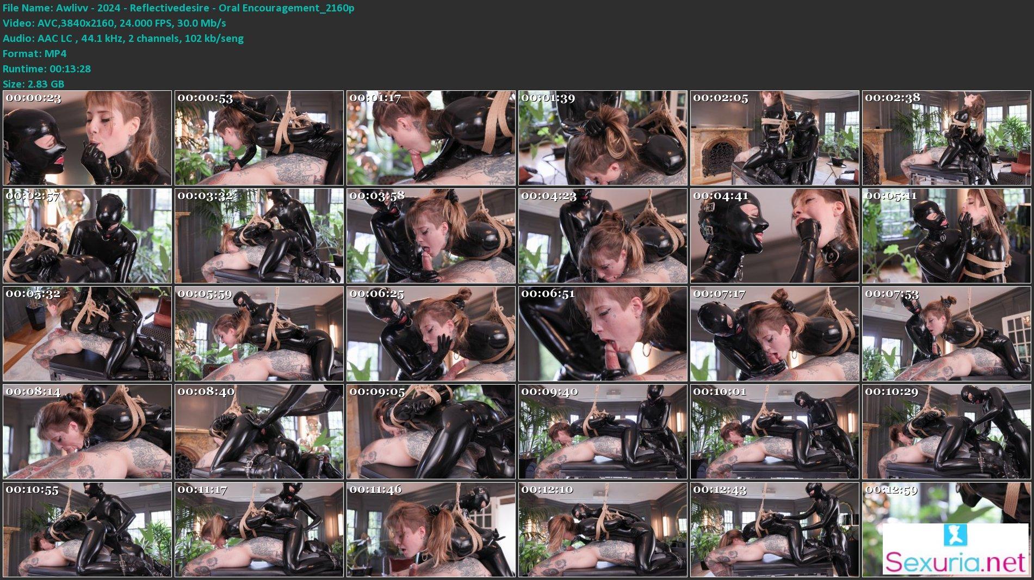Click the thumbnail at 00:10:55
Screen dimensions: 1034x580
87,530
